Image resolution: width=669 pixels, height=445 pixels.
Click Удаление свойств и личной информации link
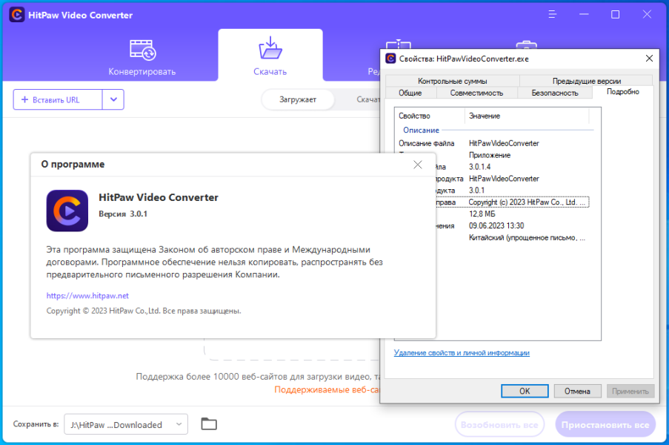pyautogui.click(x=462, y=353)
